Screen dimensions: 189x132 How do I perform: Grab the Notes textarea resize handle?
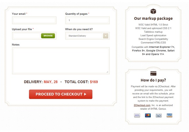click(107, 72)
